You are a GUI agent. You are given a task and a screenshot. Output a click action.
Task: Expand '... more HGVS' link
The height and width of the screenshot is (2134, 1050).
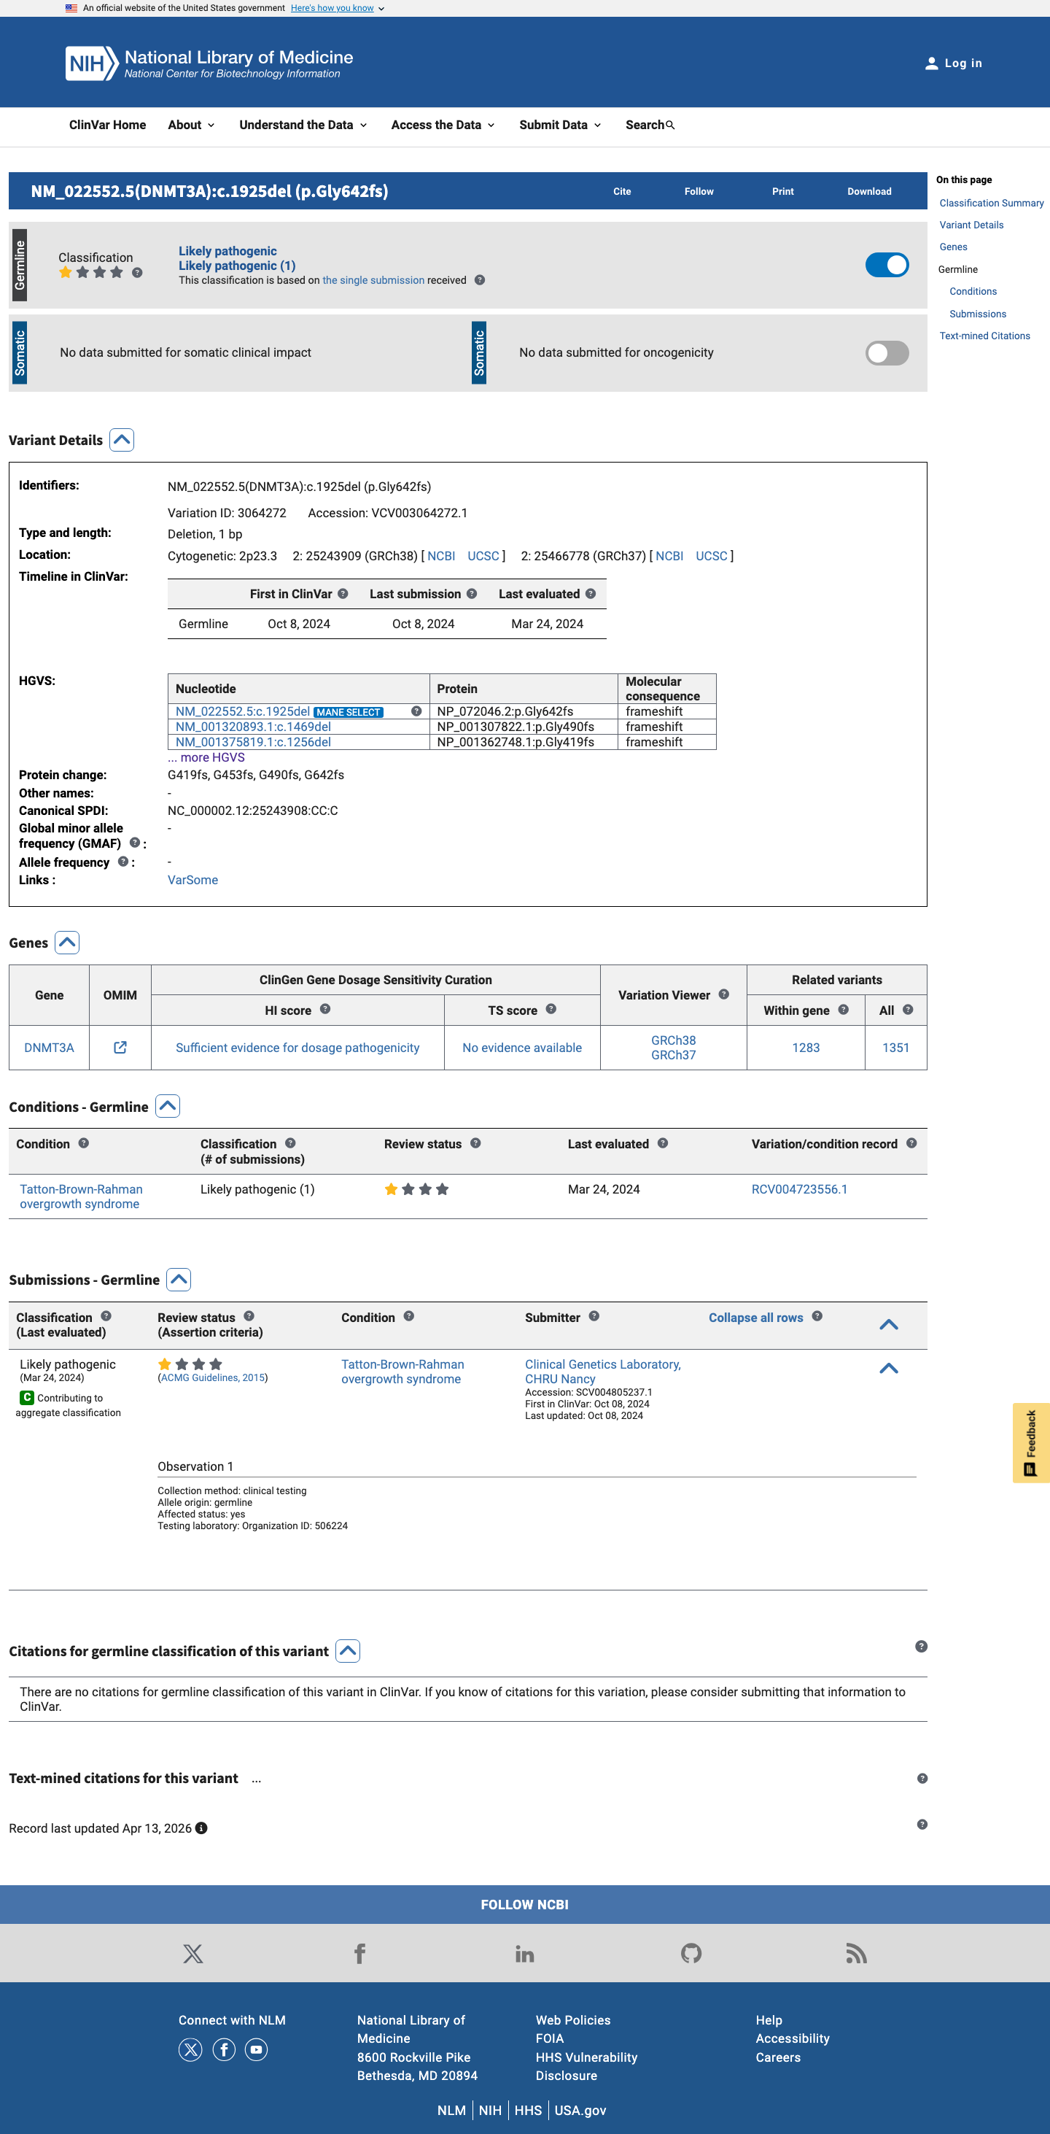coord(206,757)
